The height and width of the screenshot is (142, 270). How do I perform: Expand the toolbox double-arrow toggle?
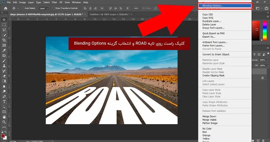2,13
